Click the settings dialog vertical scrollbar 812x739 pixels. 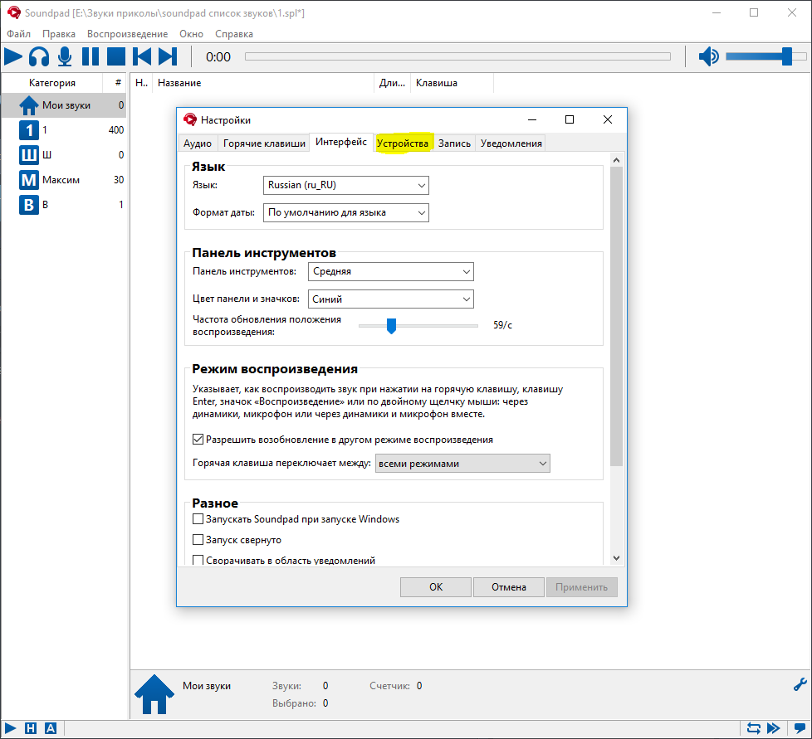click(616, 316)
